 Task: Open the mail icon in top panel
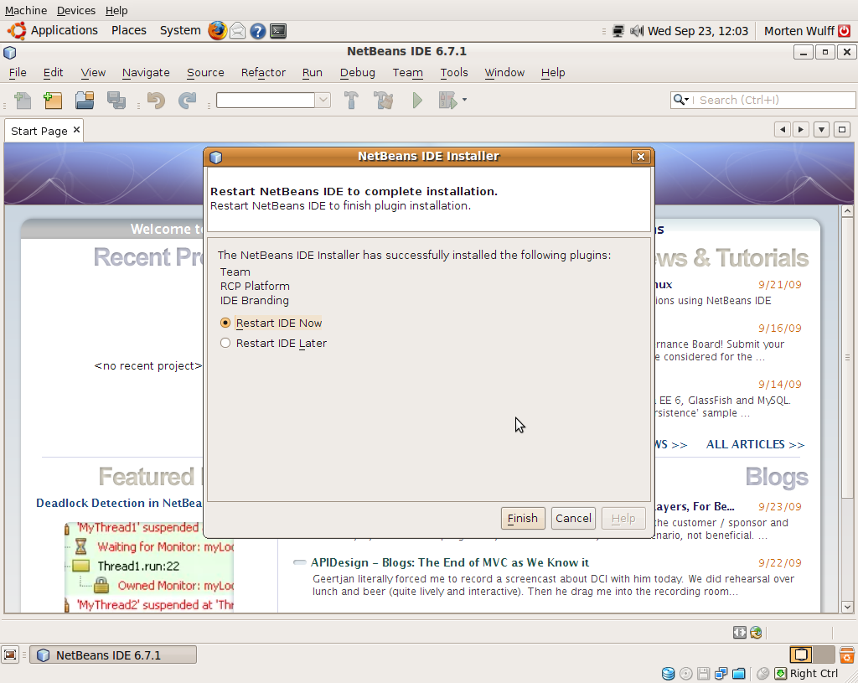237,31
